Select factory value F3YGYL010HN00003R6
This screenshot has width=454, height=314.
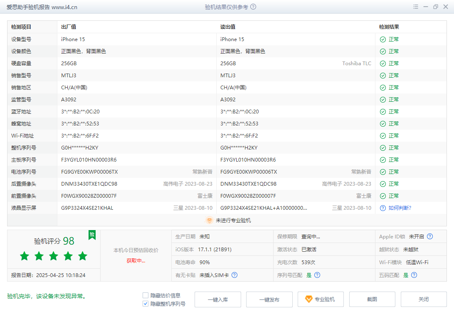(89, 160)
